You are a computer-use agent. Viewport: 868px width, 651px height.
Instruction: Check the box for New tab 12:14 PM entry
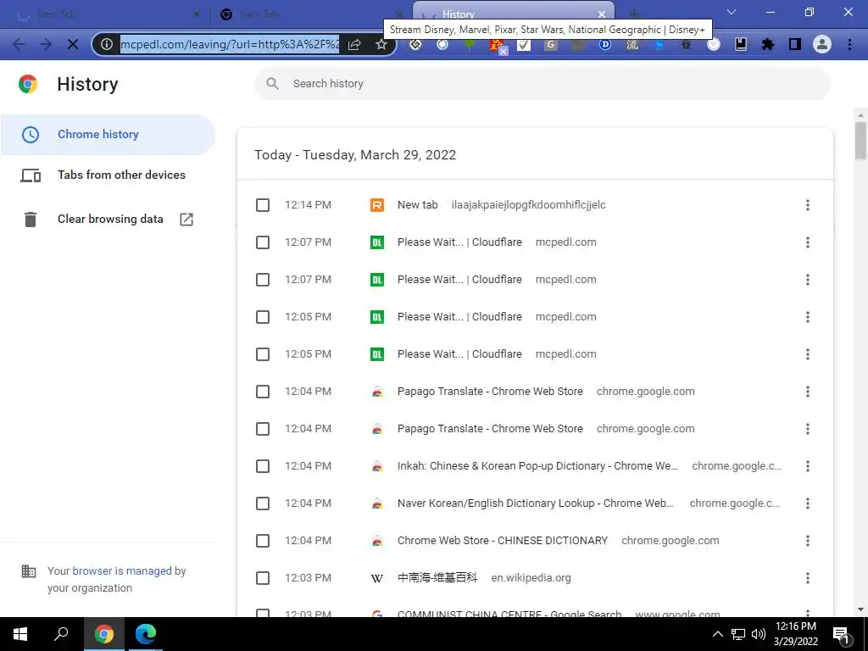263,205
